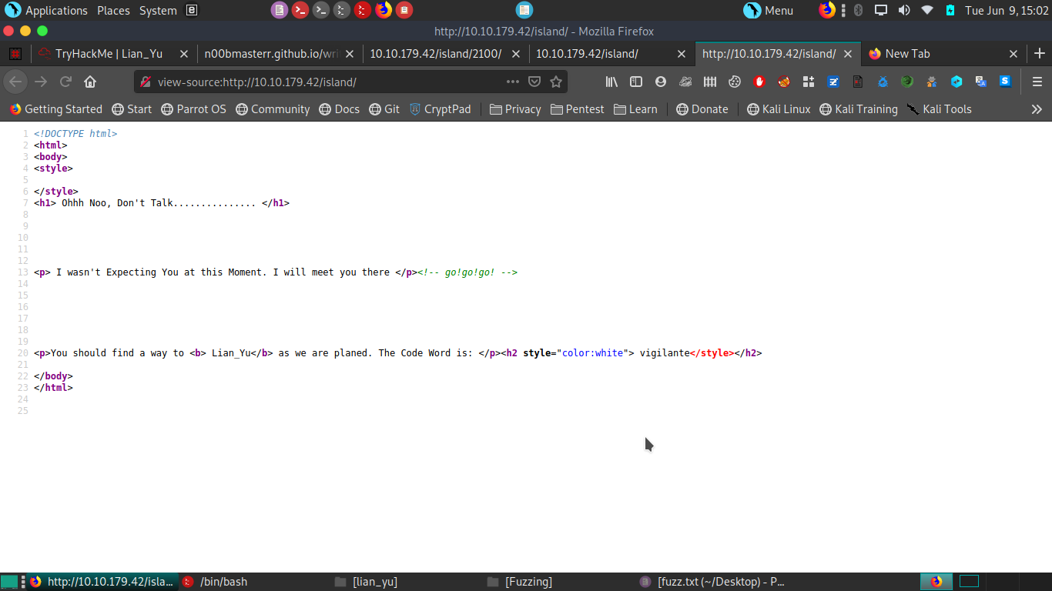
Task: Switch to TryHackMe Lian_Yu tab
Action: point(109,54)
